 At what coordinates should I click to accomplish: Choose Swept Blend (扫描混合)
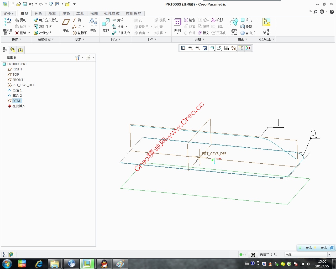click(x=121, y=33)
